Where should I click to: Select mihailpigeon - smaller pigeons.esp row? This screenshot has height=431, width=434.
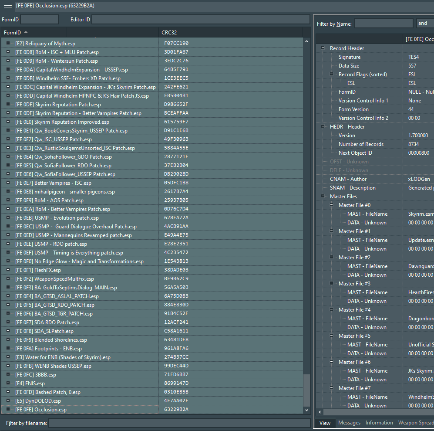(152, 191)
